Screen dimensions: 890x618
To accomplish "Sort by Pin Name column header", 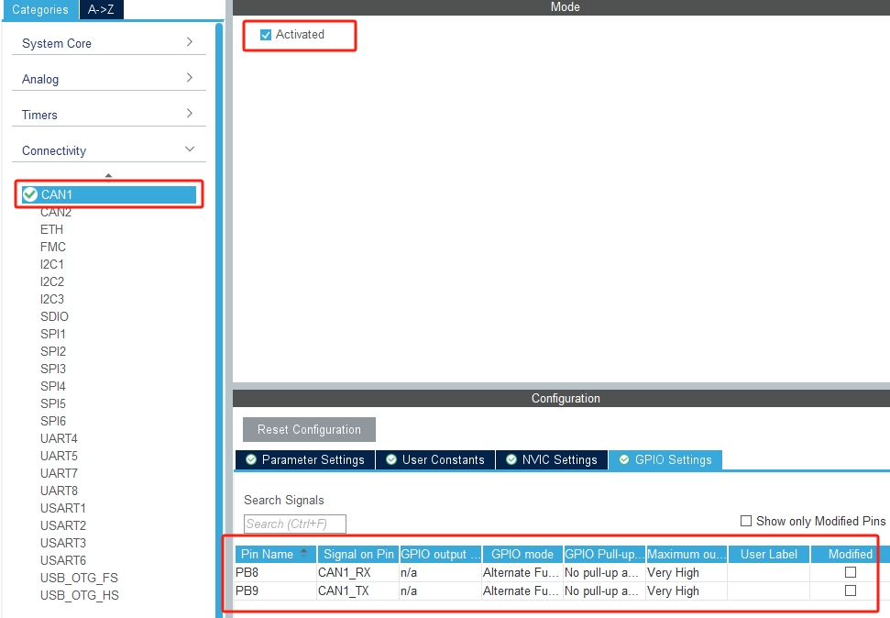I will 276,554.
